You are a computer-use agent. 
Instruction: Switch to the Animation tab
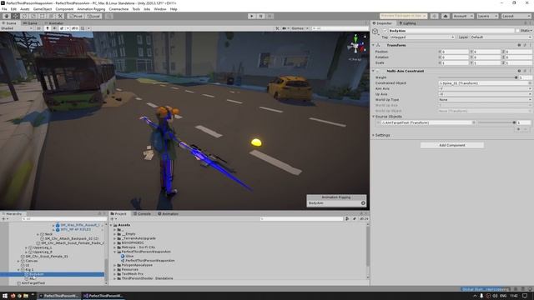click(169, 214)
